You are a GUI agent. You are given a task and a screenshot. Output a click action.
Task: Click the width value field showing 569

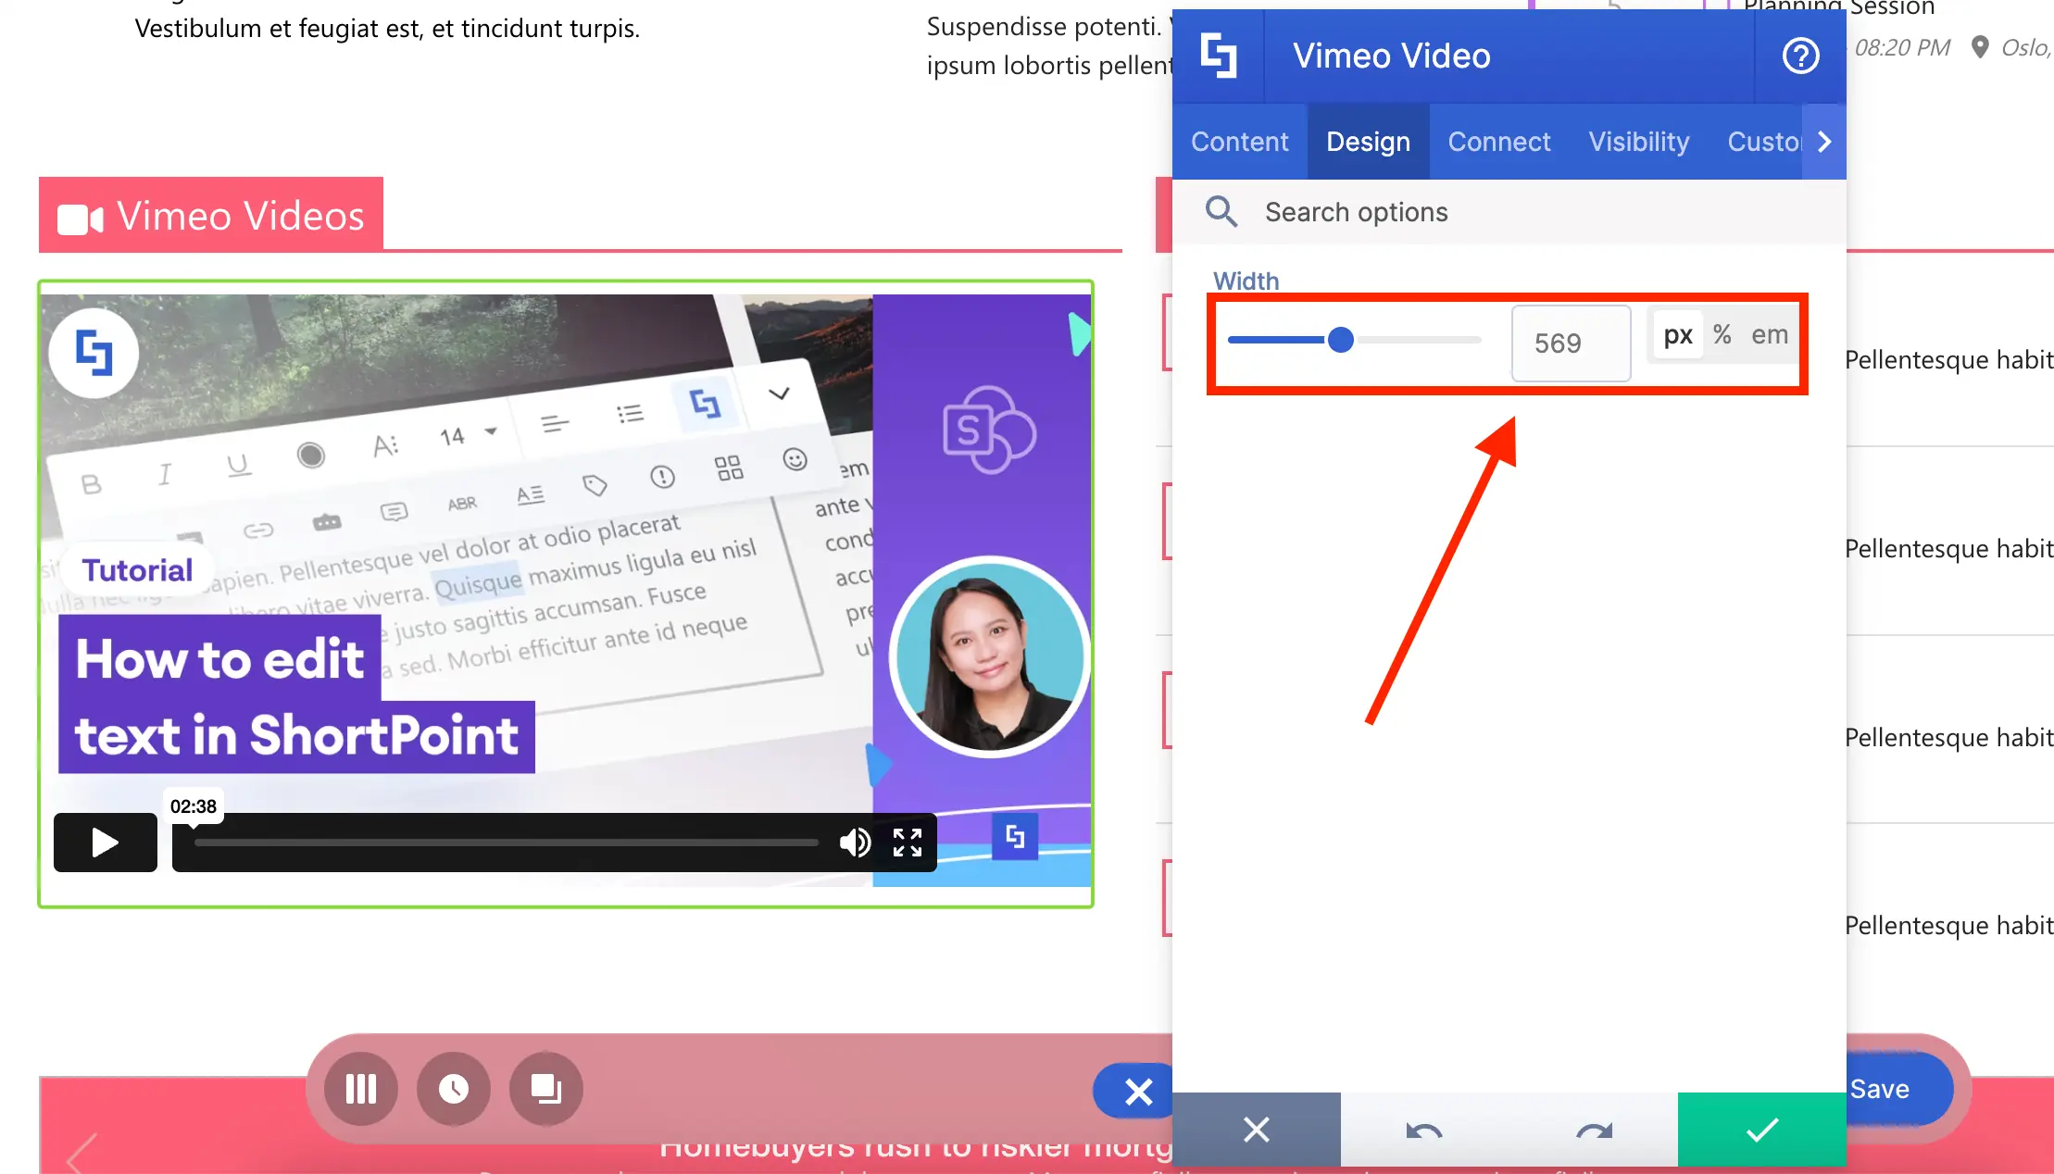[x=1571, y=343]
